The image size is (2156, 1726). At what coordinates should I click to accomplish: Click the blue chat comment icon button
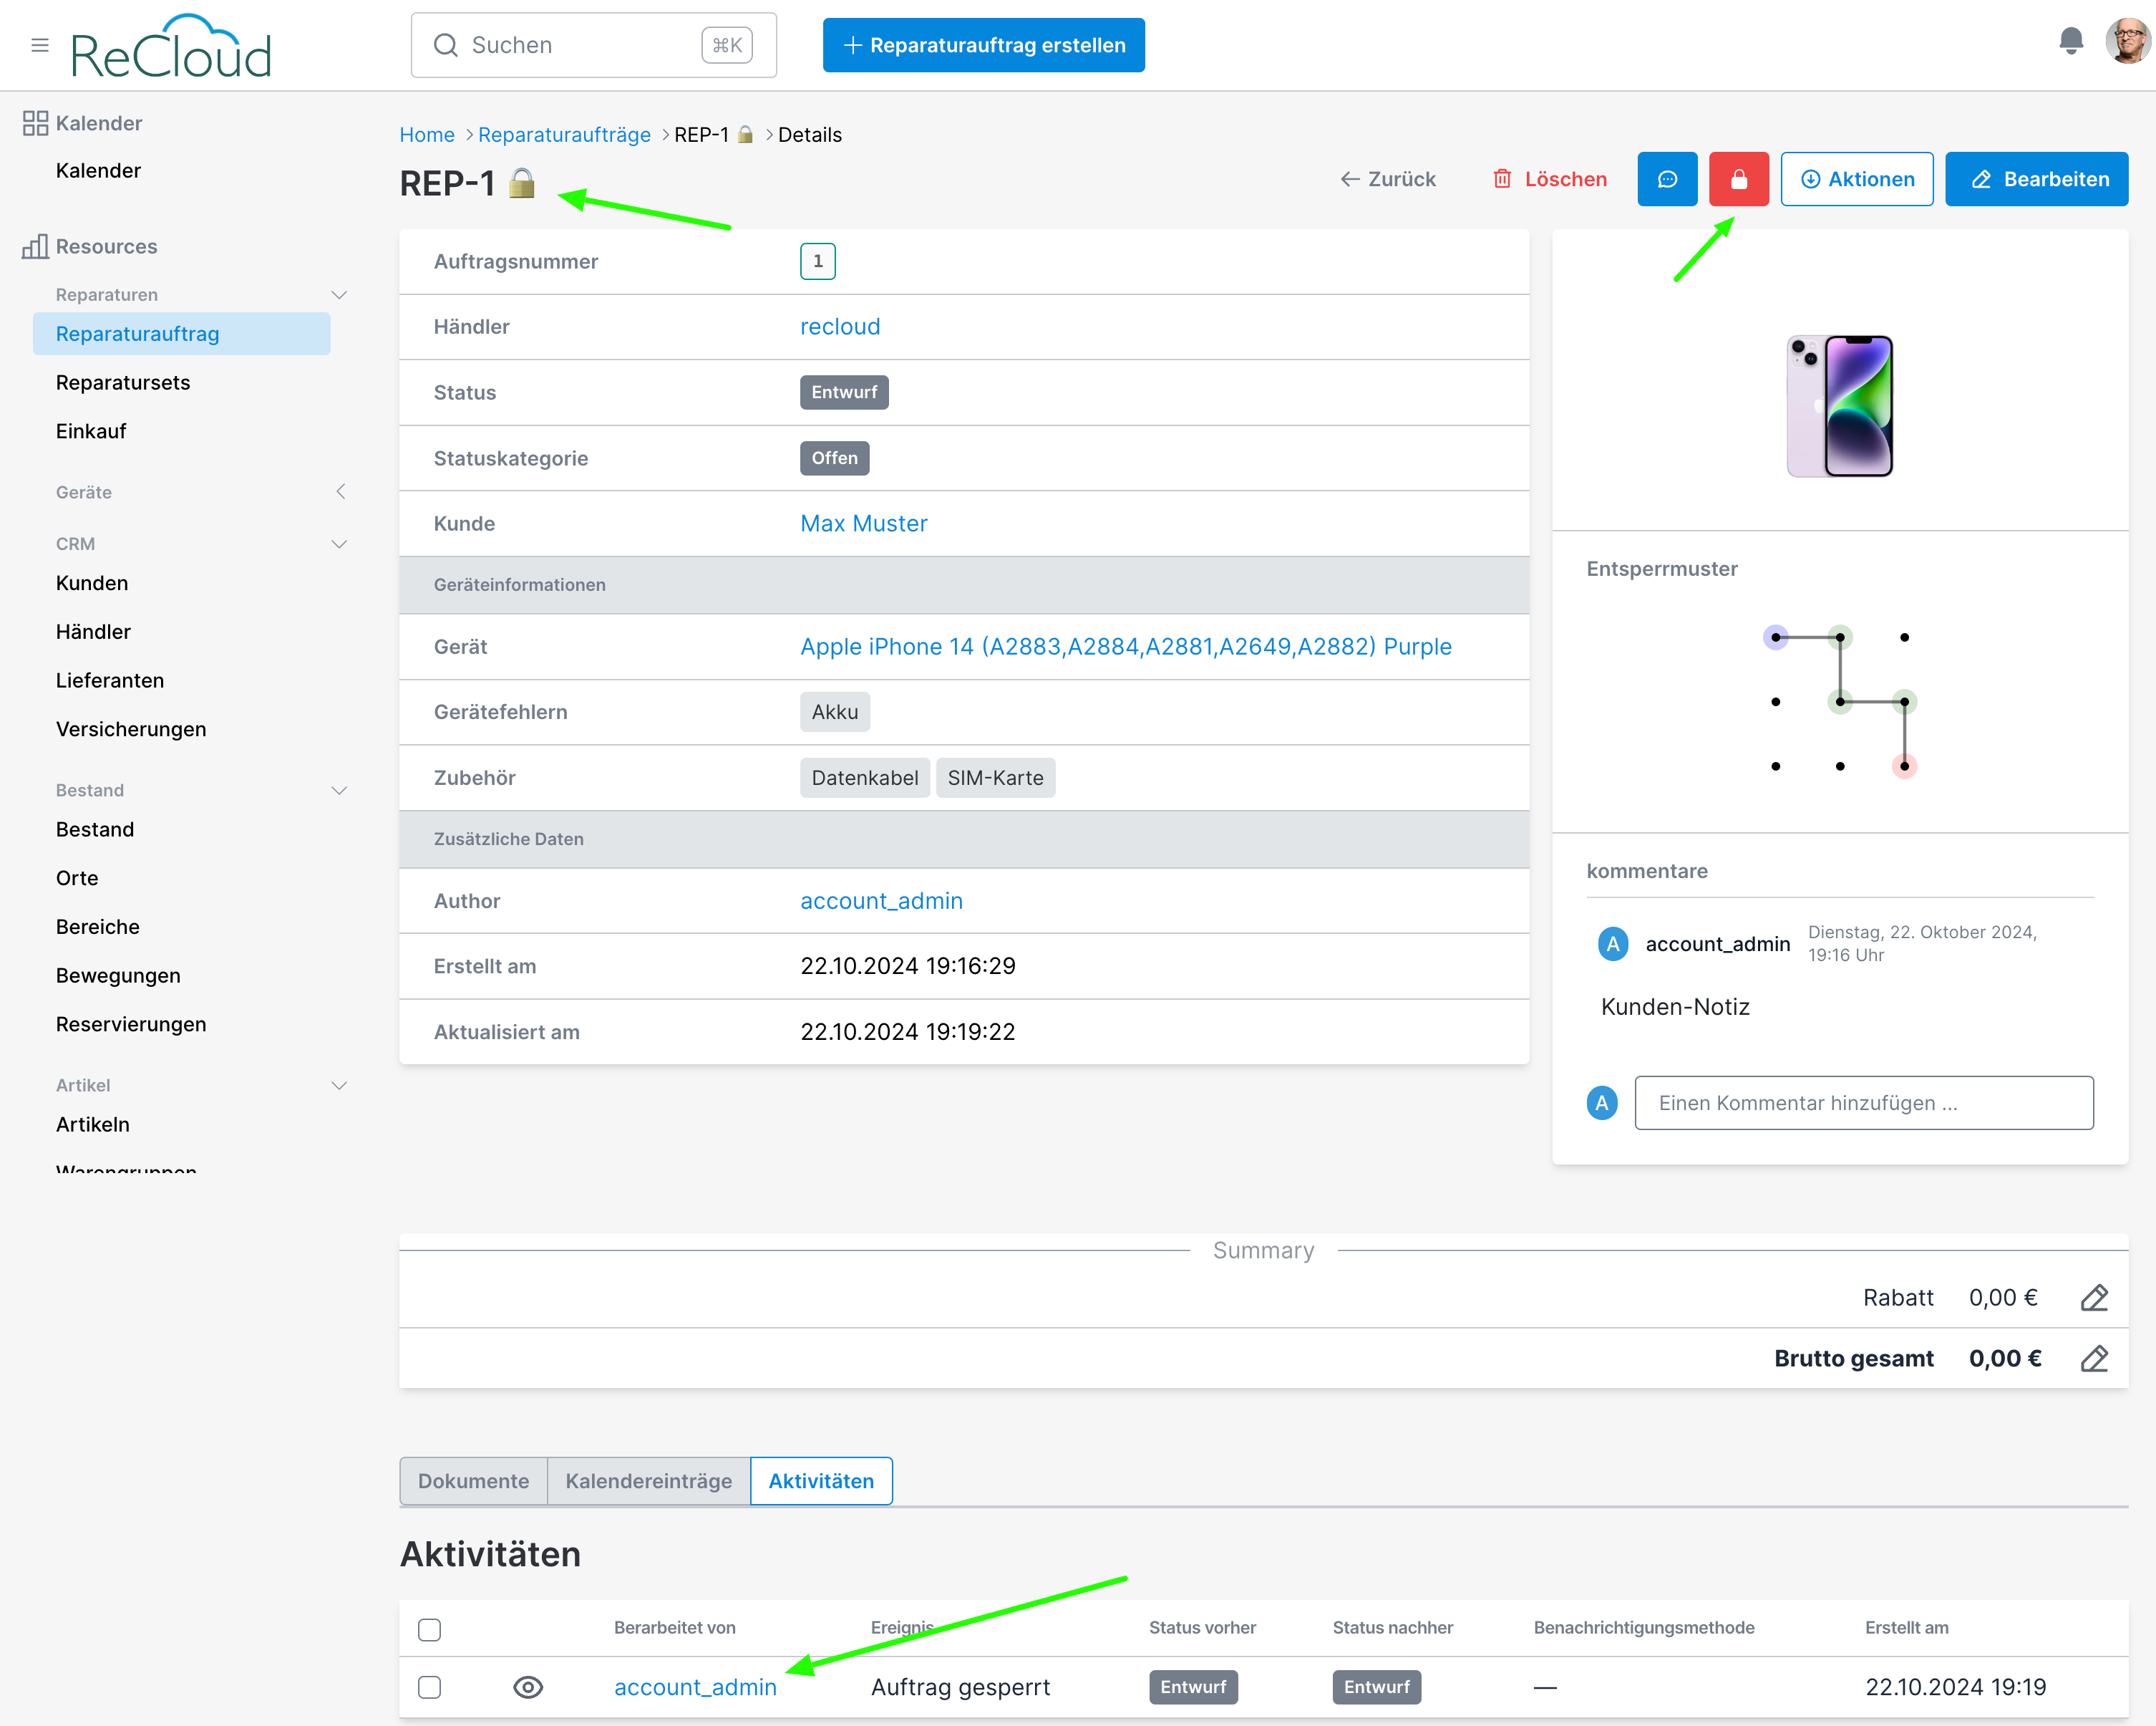point(1667,179)
